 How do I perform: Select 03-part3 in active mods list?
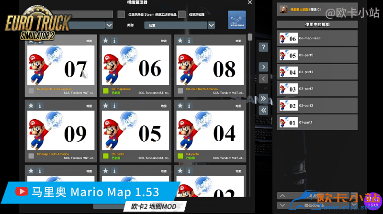[x=317, y=89]
